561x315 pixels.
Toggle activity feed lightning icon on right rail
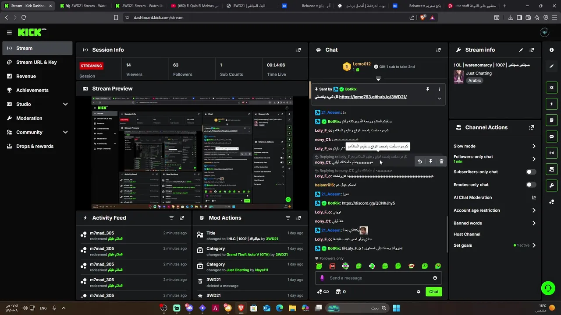[x=551, y=104]
